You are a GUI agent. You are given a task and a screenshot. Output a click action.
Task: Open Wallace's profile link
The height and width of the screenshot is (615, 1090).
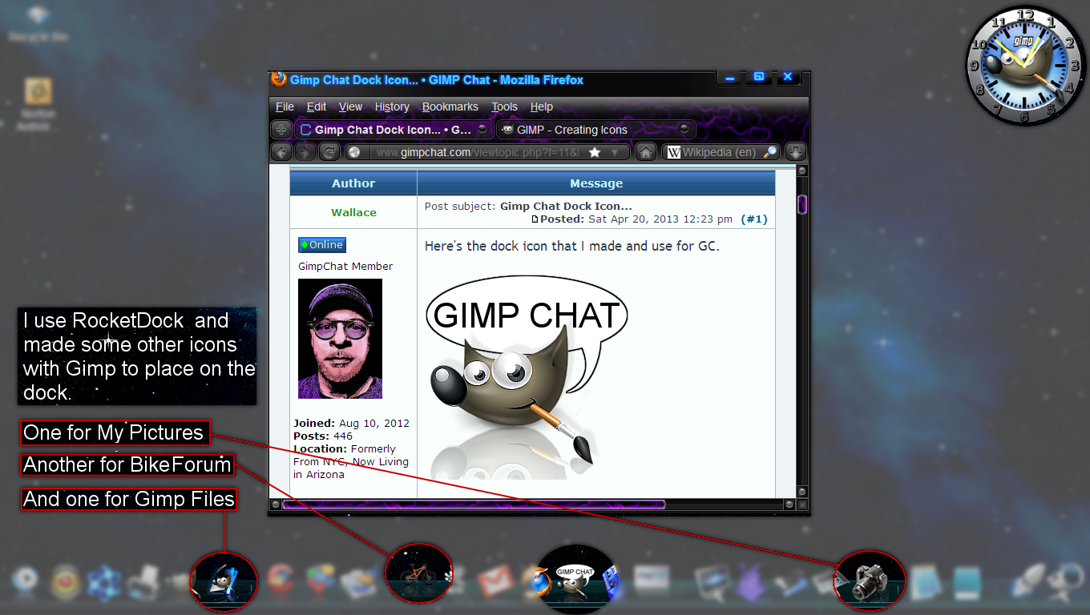click(x=353, y=212)
